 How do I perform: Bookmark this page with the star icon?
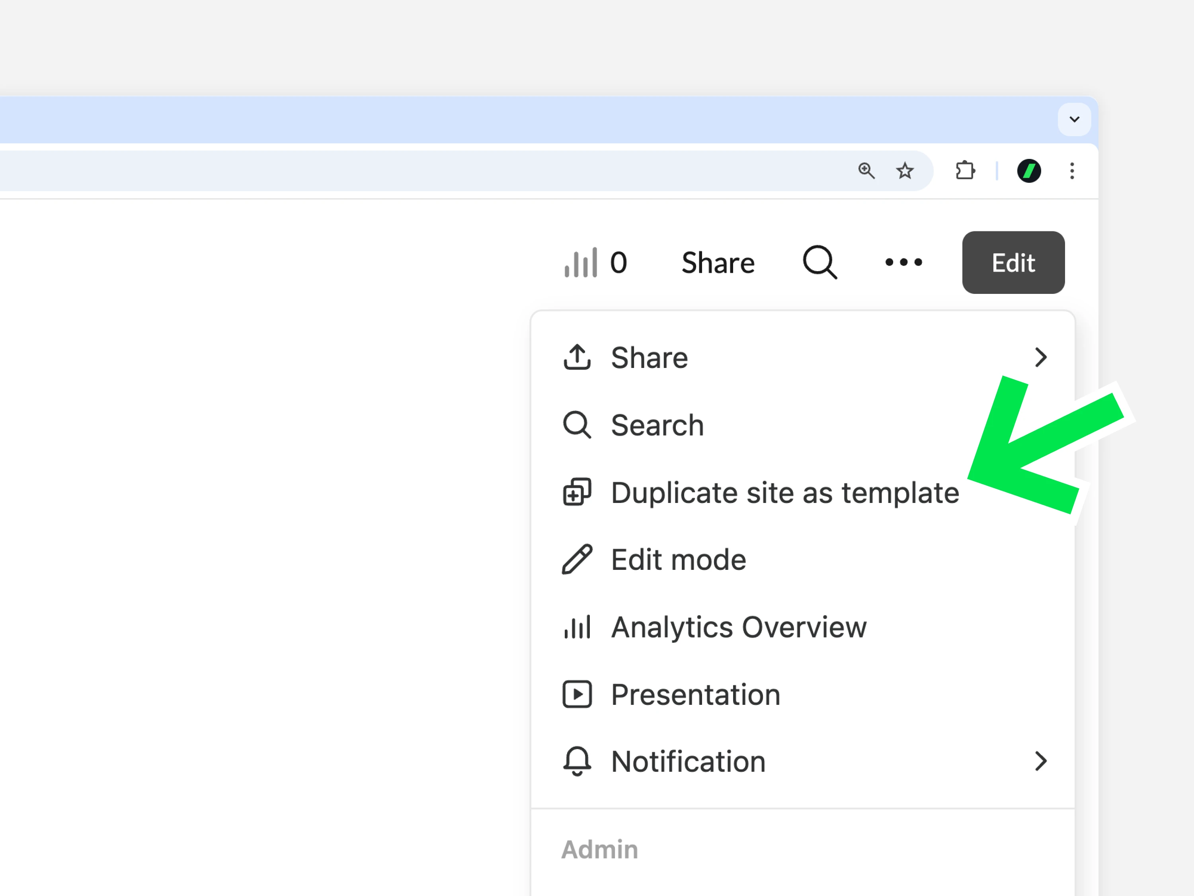(905, 171)
